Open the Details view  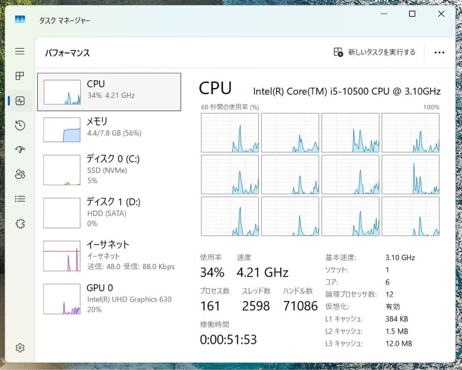pyautogui.click(x=20, y=198)
